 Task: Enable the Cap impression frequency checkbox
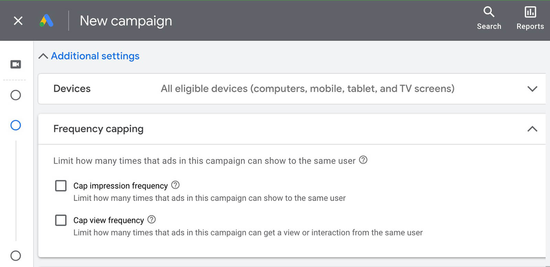[61, 186]
